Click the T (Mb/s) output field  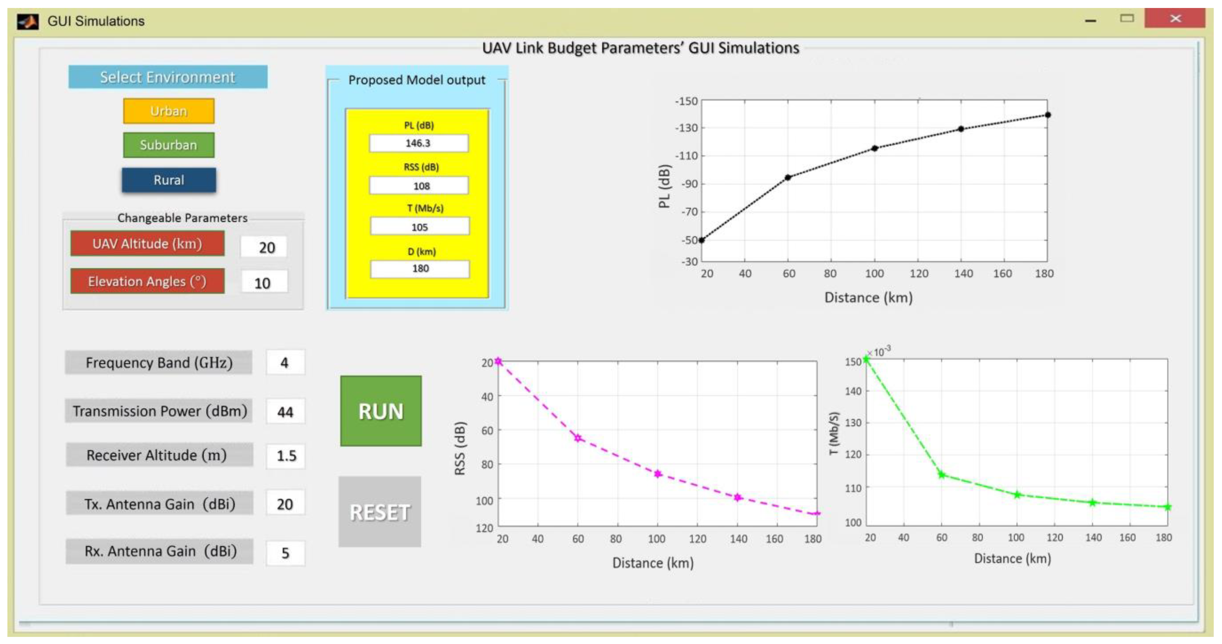click(x=419, y=227)
